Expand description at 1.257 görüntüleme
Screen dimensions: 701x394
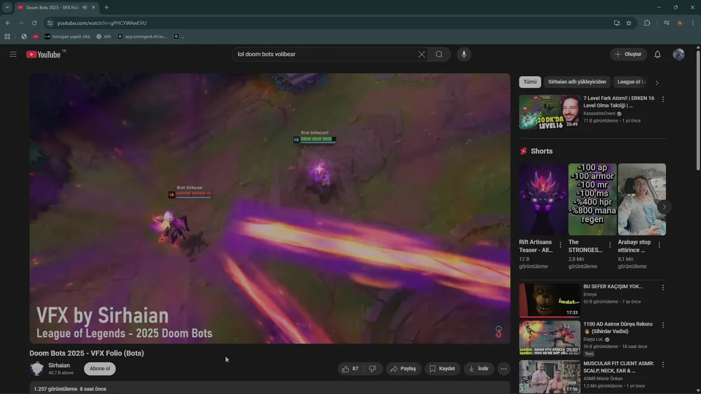coord(70,389)
